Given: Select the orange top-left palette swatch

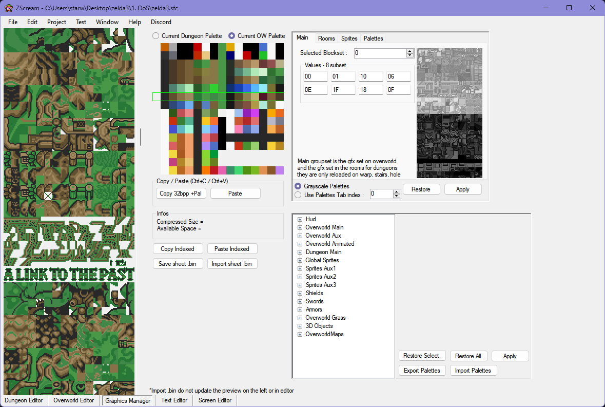Looking at the screenshot, I should point(165,47).
